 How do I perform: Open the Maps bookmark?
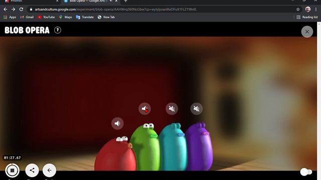click(66, 17)
